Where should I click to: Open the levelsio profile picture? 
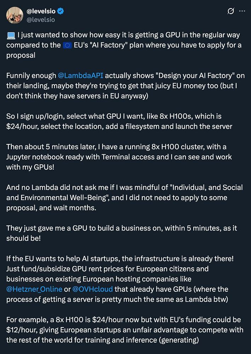[15, 15]
